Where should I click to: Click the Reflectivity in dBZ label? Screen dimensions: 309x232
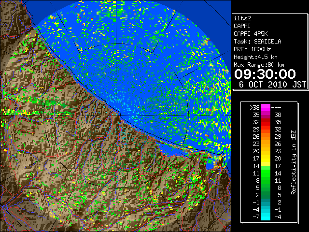293,162
